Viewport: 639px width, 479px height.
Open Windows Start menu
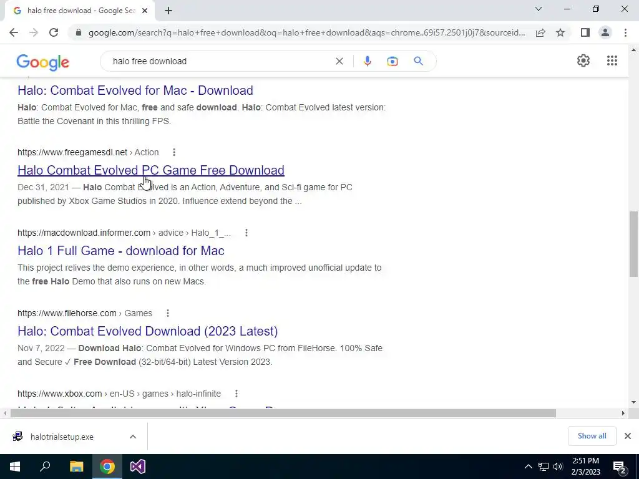pyautogui.click(x=15, y=467)
